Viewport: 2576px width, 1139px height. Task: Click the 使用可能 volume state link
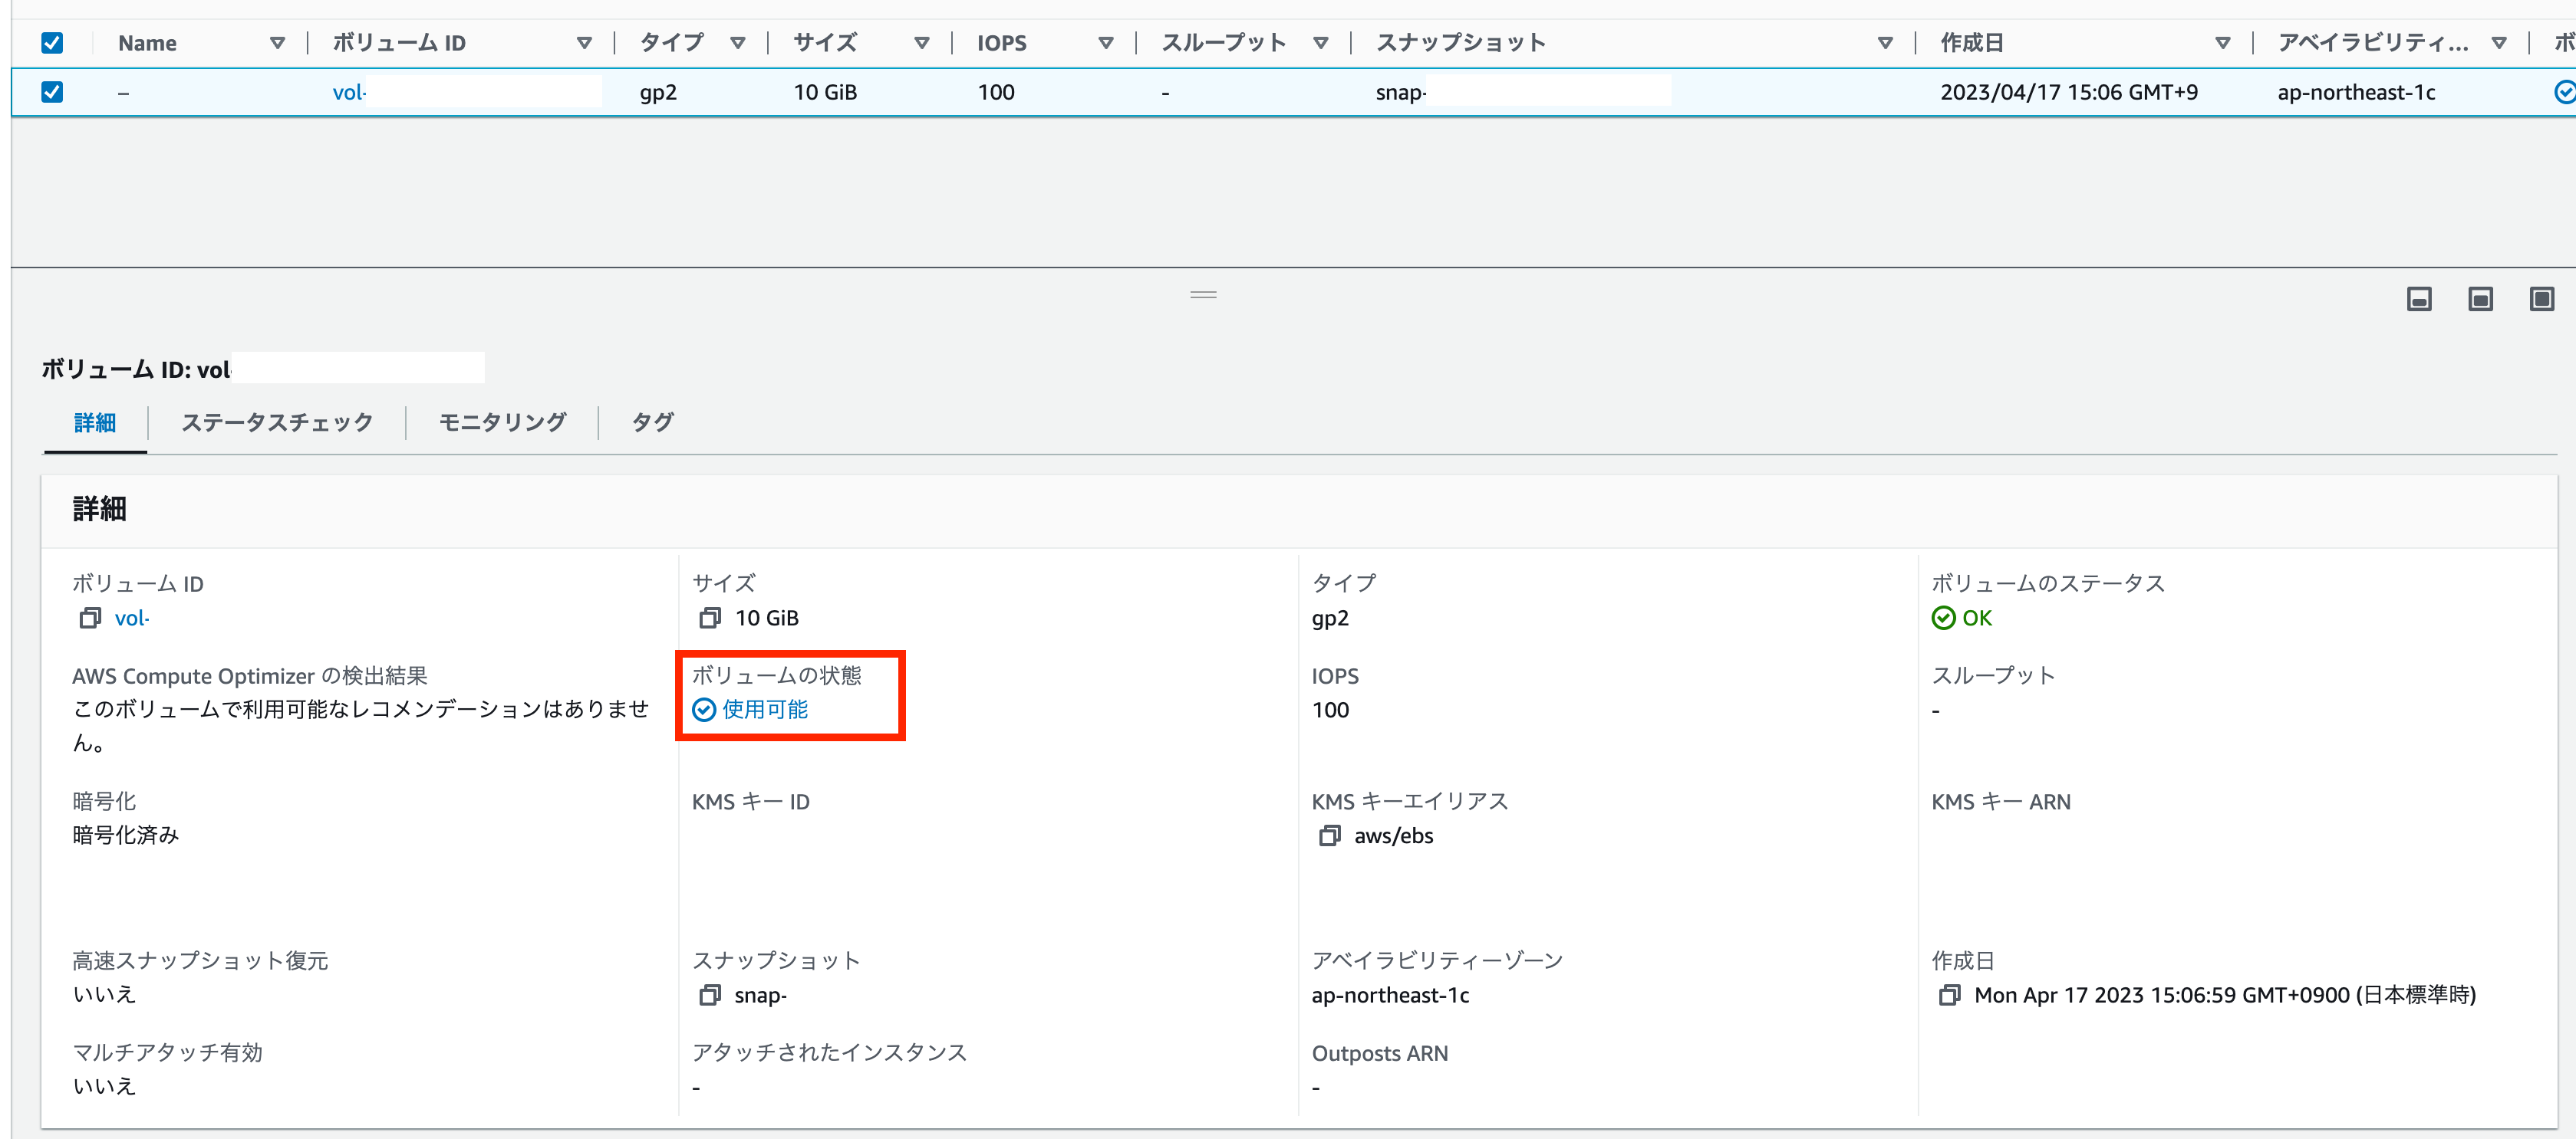click(765, 709)
